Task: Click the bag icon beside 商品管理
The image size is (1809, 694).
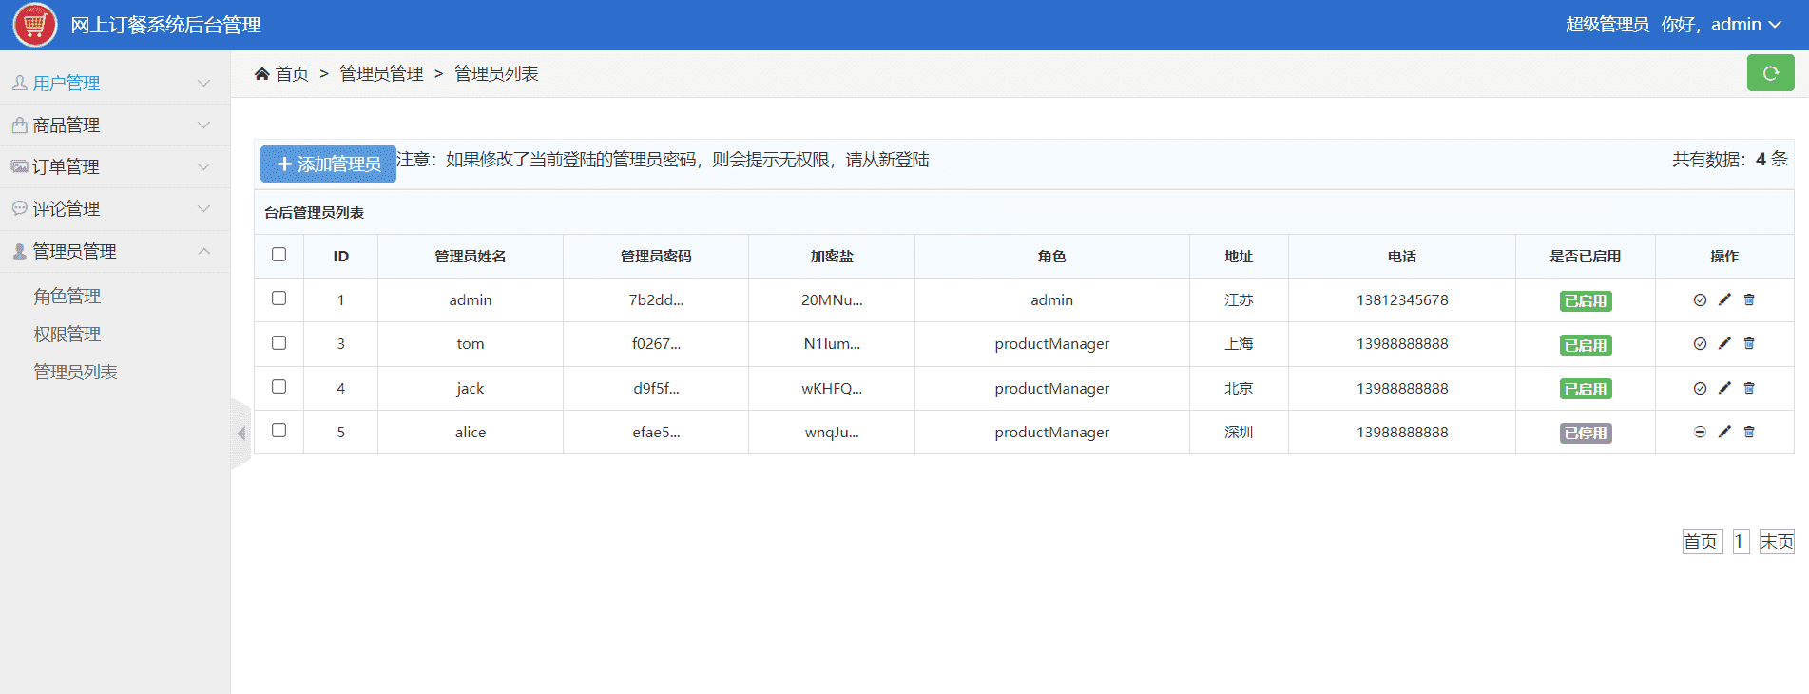Action: pyautogui.click(x=19, y=125)
